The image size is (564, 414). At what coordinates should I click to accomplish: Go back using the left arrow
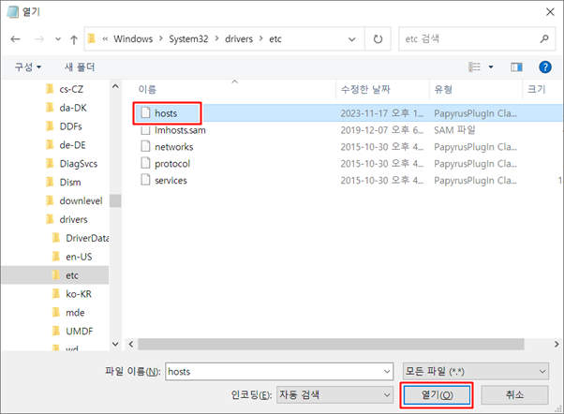click(x=16, y=38)
